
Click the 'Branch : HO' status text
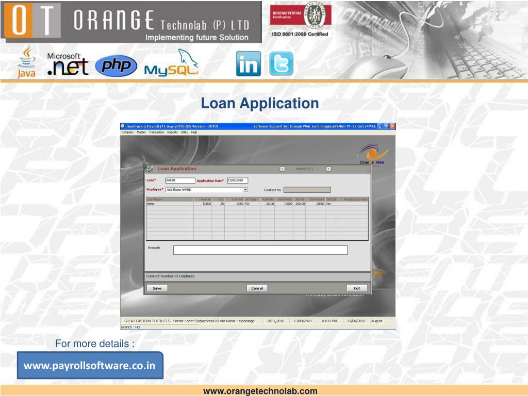130,327
